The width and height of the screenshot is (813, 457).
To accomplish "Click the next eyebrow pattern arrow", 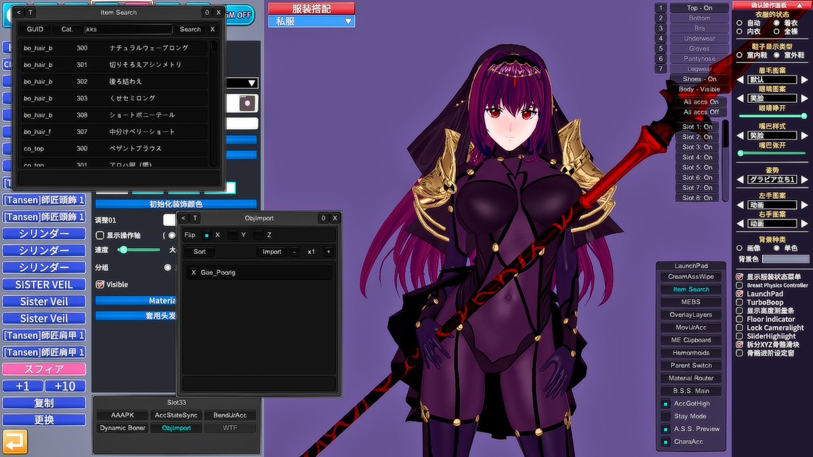I will (x=804, y=79).
